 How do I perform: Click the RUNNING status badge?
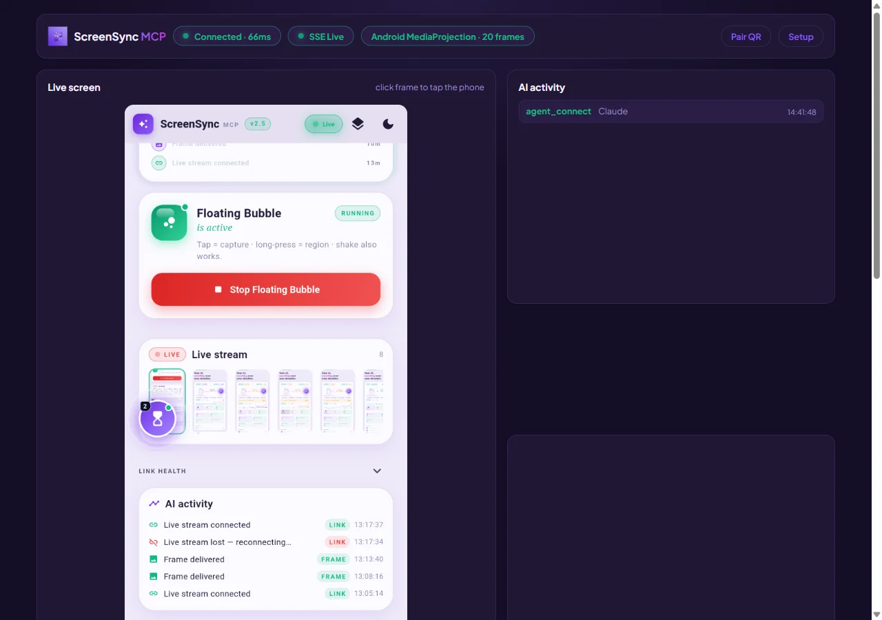(x=358, y=213)
